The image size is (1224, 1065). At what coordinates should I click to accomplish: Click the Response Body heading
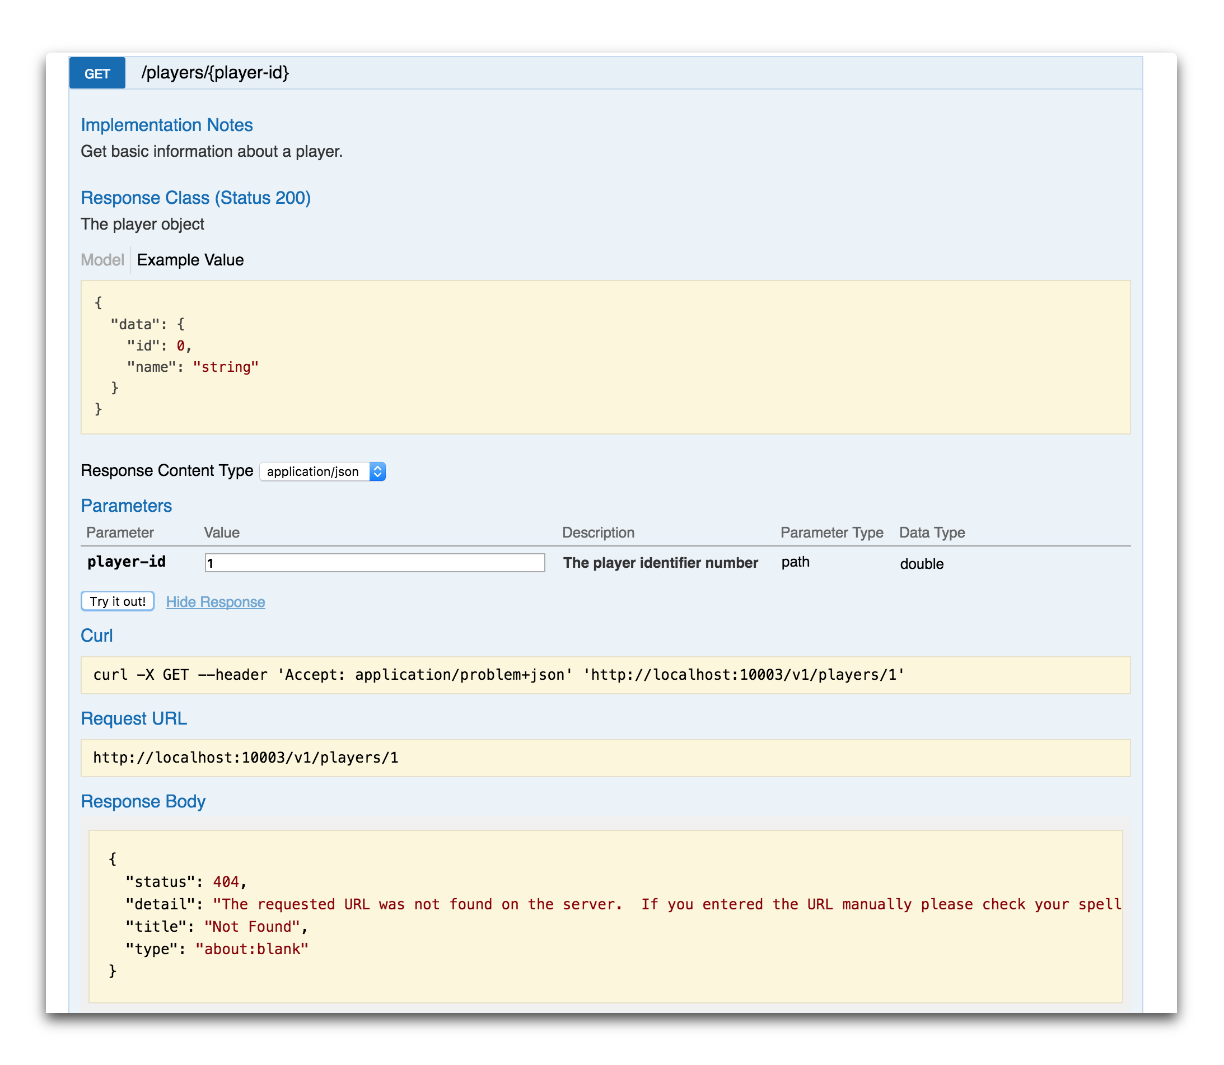[x=143, y=801]
